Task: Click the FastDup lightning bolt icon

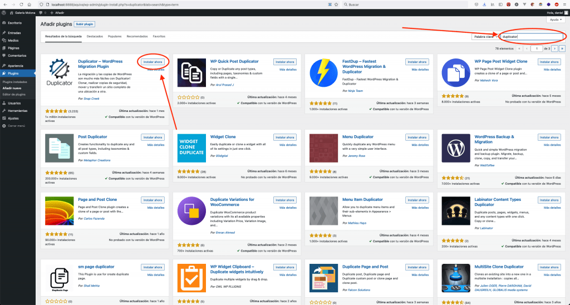Action: point(324,73)
